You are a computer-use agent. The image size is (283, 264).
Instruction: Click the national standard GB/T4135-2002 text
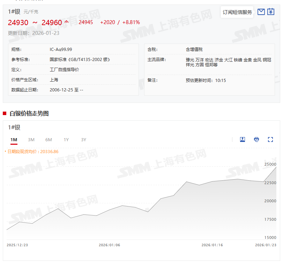click(80, 60)
